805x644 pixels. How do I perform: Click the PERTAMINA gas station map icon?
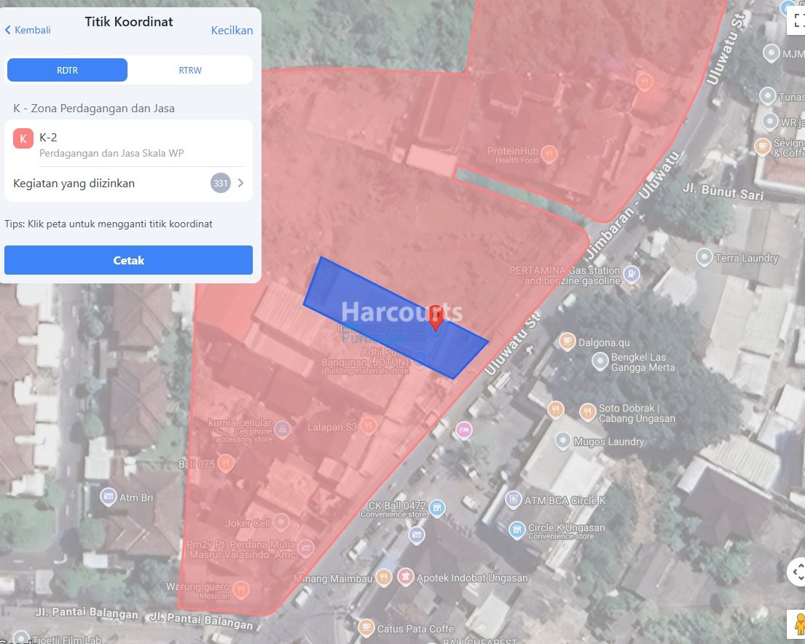(631, 274)
